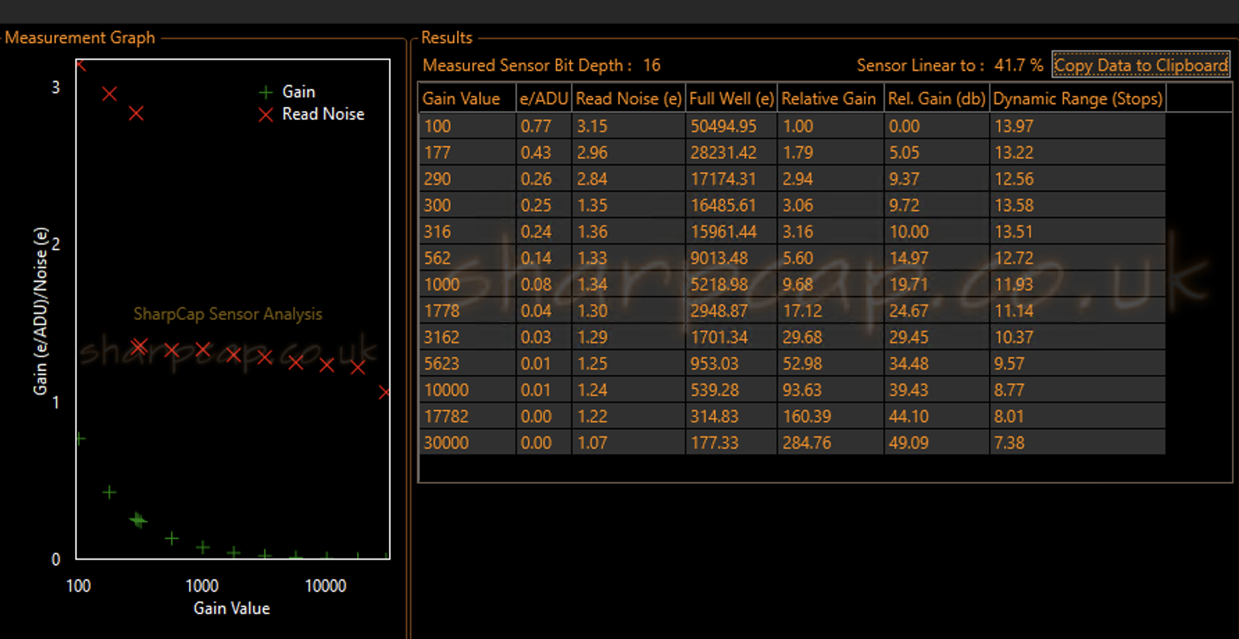Click the SharpCap Sensor Analysis graph title

(x=228, y=314)
